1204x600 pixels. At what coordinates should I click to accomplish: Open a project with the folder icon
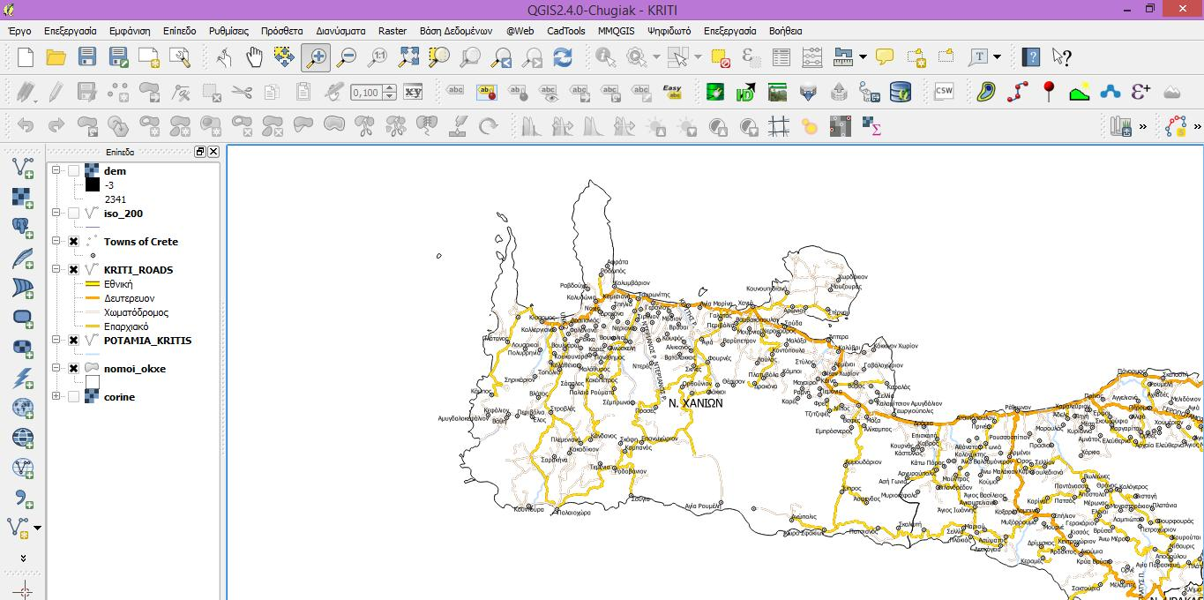pyautogui.click(x=56, y=57)
